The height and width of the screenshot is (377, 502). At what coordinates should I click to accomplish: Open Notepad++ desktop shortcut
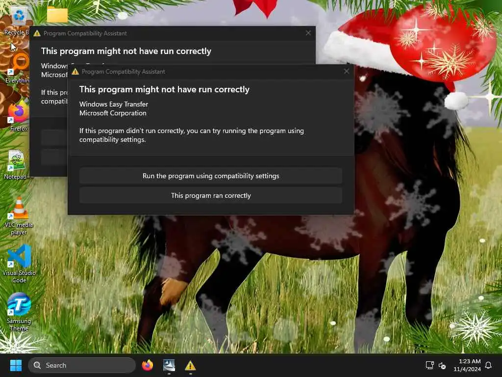pos(18,165)
